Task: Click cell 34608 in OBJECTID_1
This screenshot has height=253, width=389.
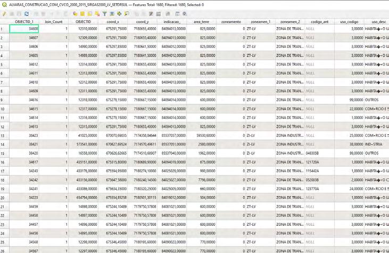Action: pos(24,29)
